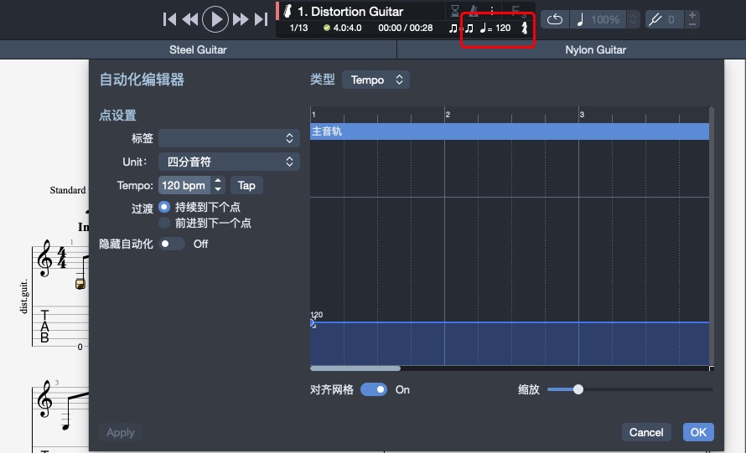
Task: Click the dist.guit. track label
Action: click(x=23, y=296)
